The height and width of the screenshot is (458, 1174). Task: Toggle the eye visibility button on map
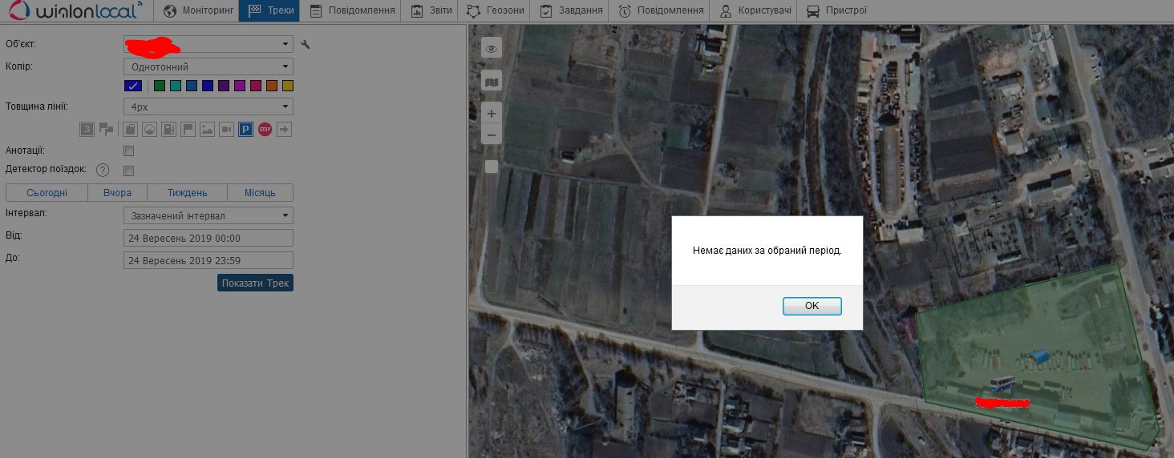tap(492, 49)
